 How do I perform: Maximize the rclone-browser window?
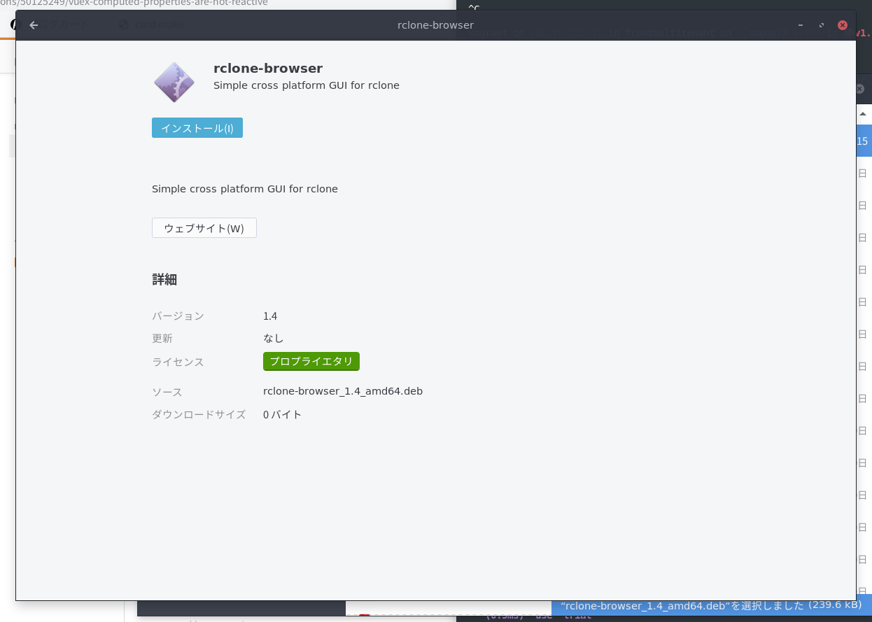[822, 25]
